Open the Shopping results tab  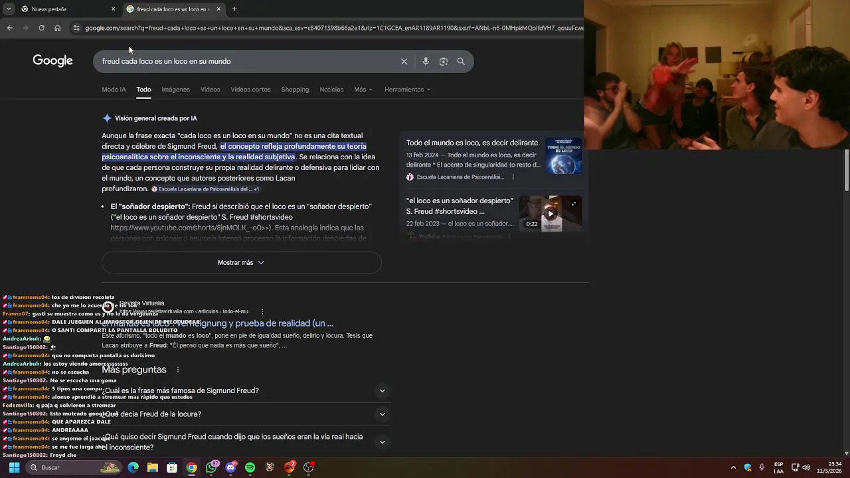click(x=295, y=90)
